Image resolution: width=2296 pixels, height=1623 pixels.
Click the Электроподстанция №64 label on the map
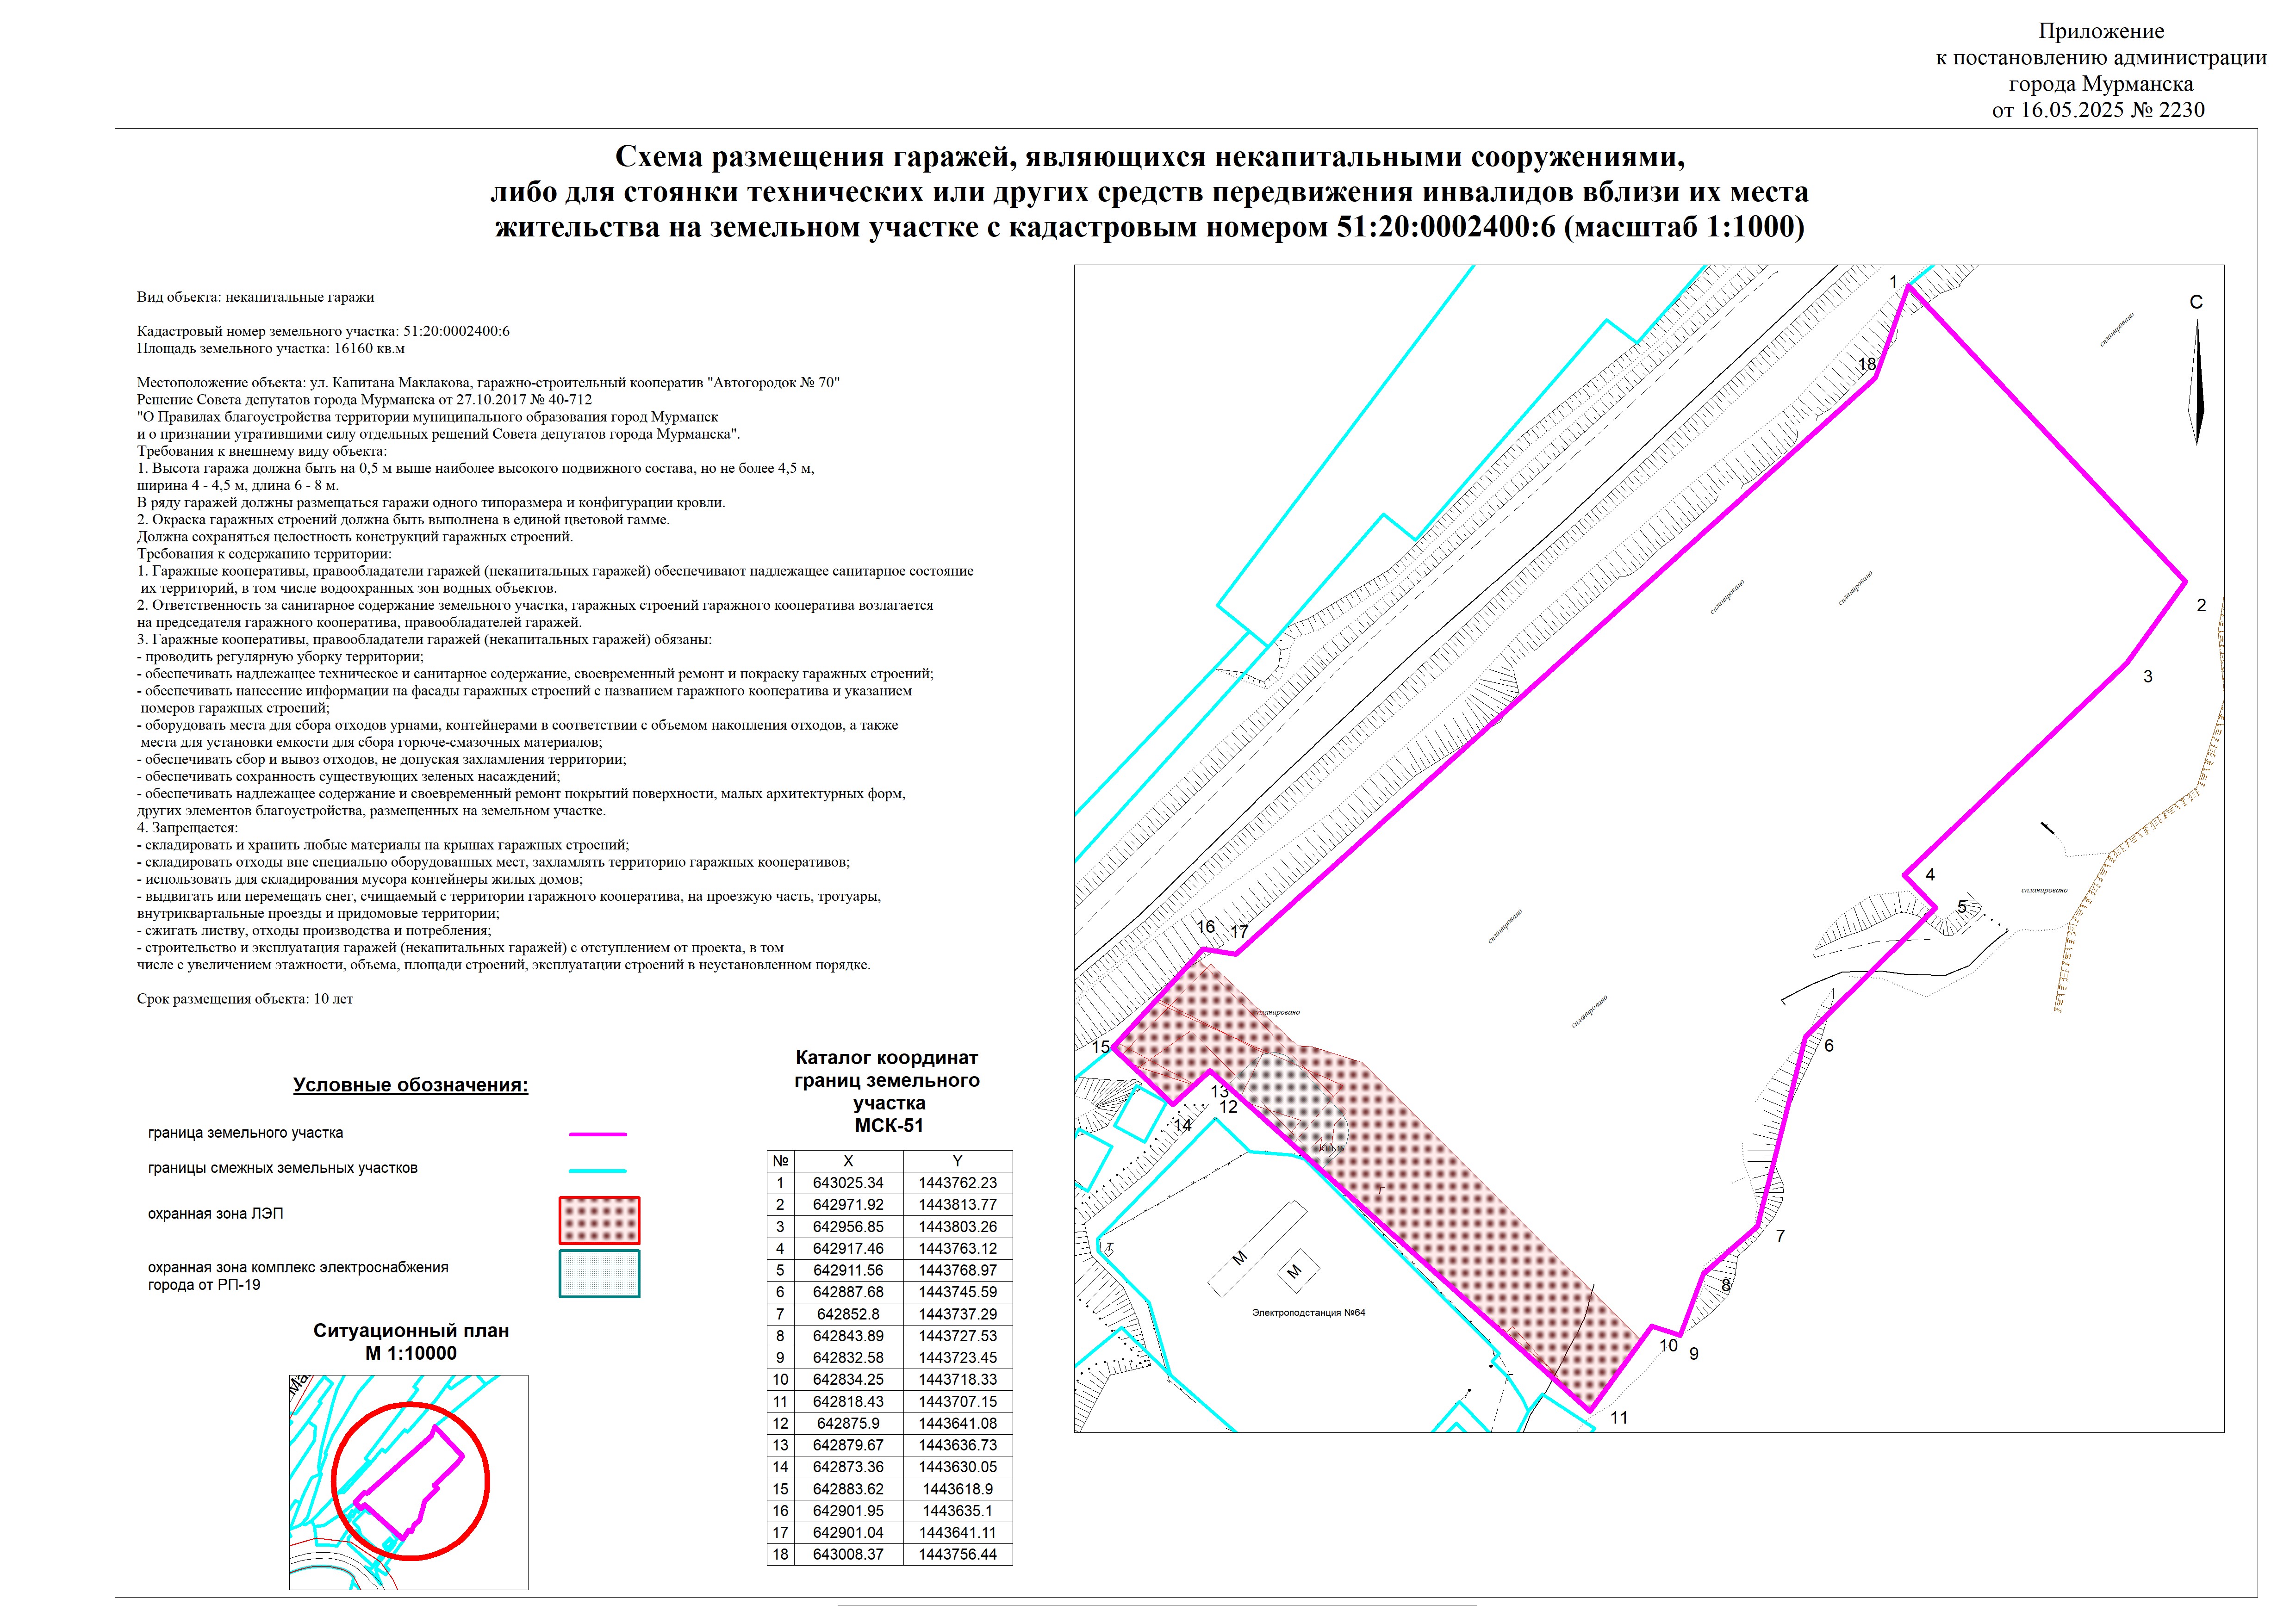(1308, 1312)
